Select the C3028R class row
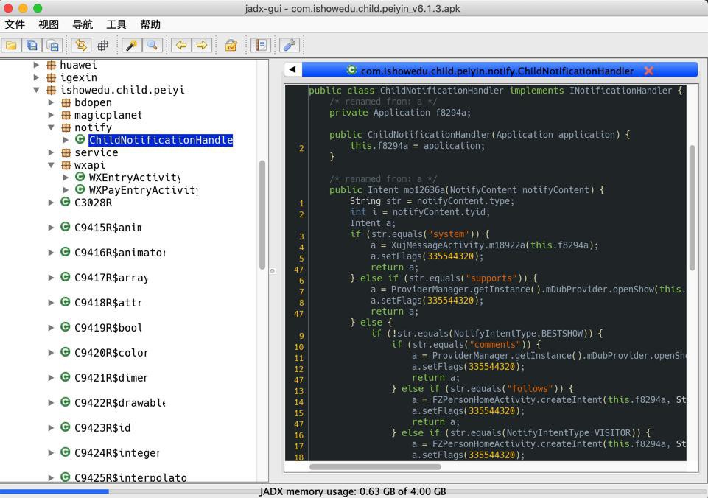 pyautogui.click(x=93, y=203)
